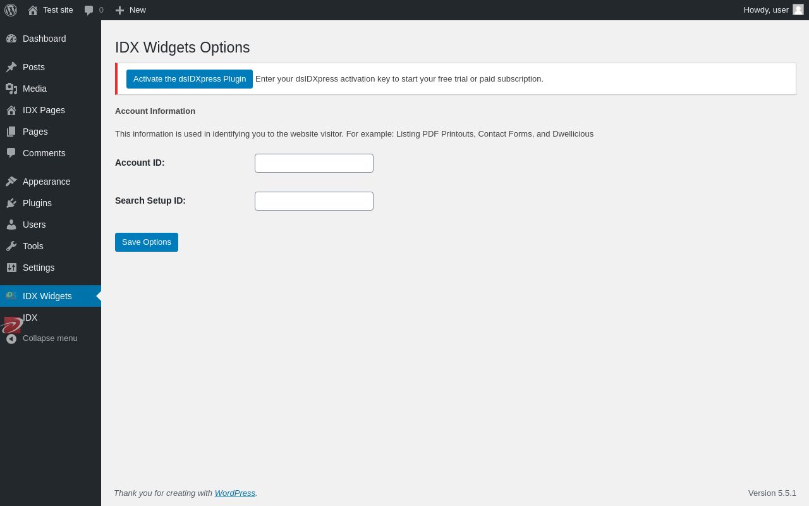Image resolution: width=809 pixels, height=506 pixels.
Task: Select the IDX Widgets menu item
Action: coord(51,296)
